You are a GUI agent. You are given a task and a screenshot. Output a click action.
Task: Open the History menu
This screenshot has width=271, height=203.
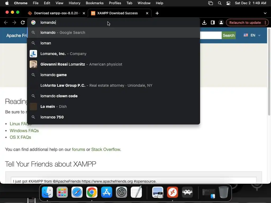[74, 3]
